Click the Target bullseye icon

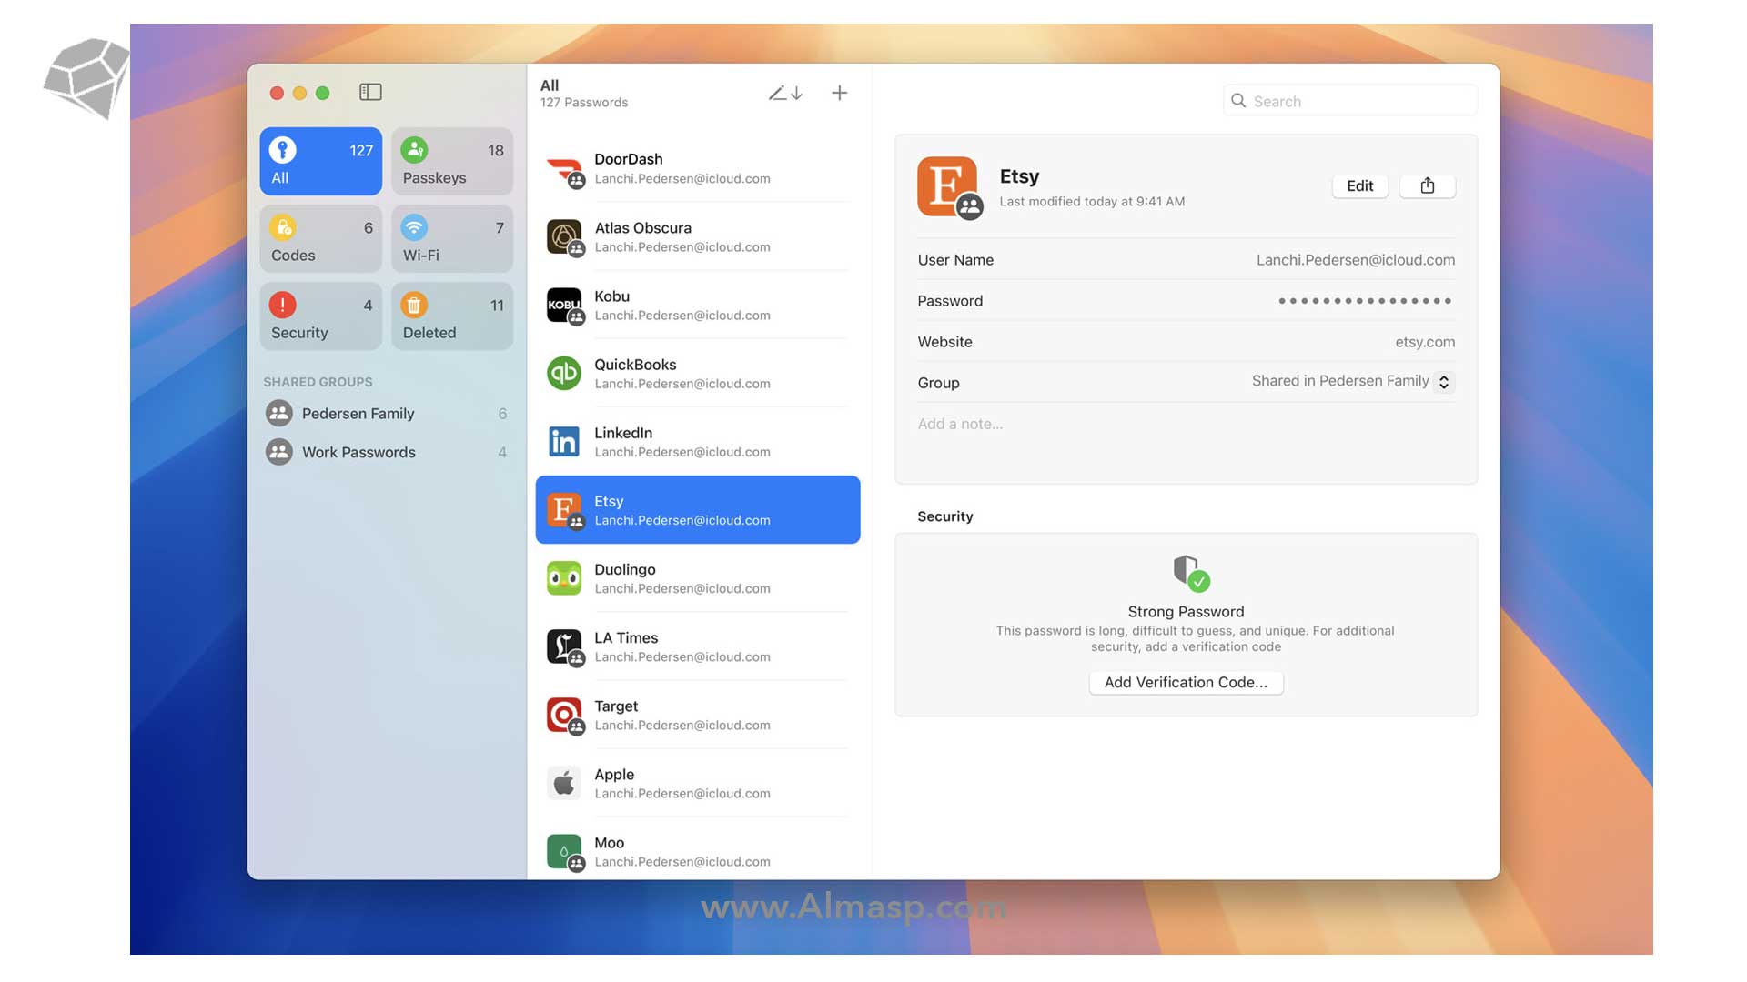click(564, 715)
